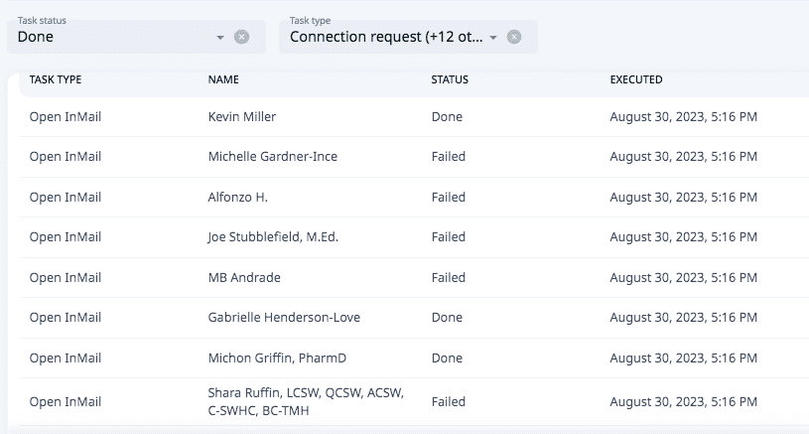Sort by NAME column header
This screenshot has height=434, width=809.
(x=223, y=79)
